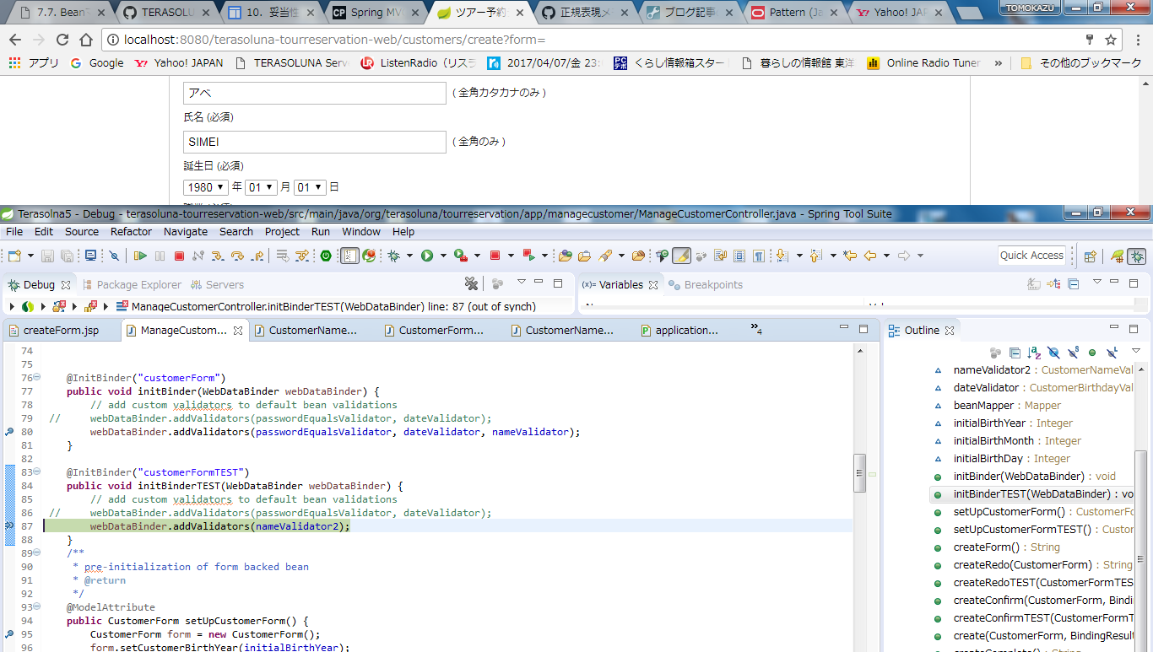The height and width of the screenshot is (652, 1153).
Task: Toggle Block Selection Mode button
Action: click(x=739, y=256)
